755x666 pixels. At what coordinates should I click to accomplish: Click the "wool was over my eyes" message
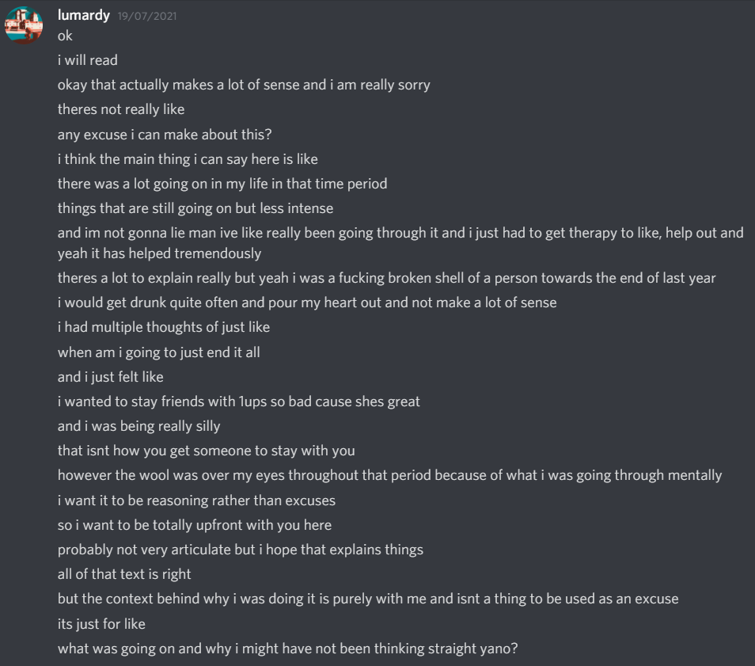(x=389, y=475)
